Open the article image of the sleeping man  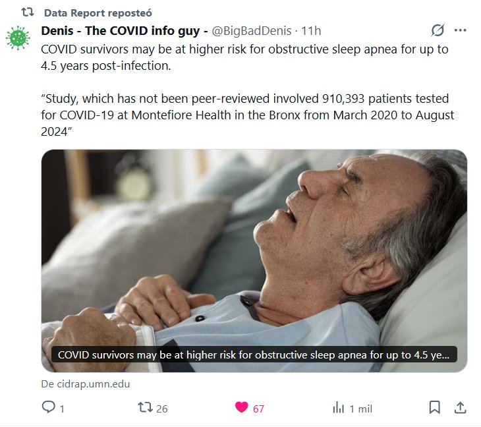(x=254, y=250)
